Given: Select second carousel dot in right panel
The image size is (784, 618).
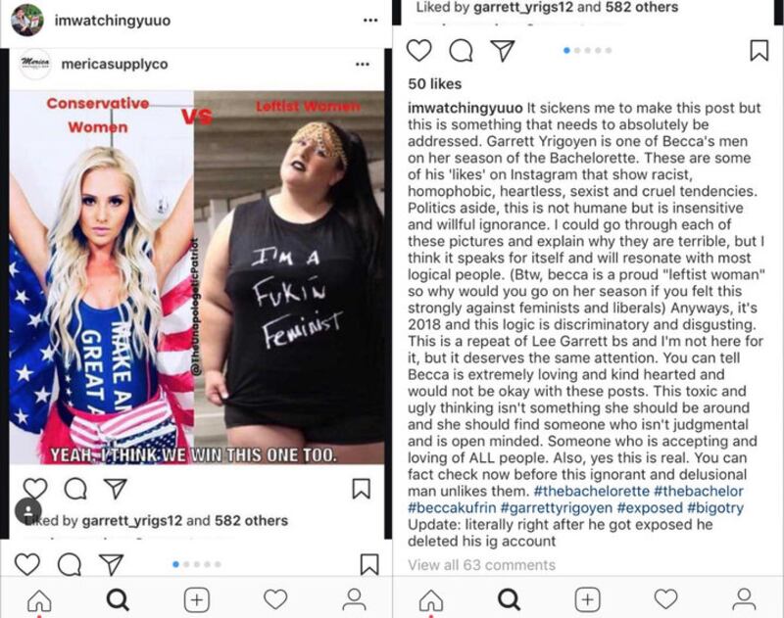Looking at the screenshot, I should (x=577, y=51).
